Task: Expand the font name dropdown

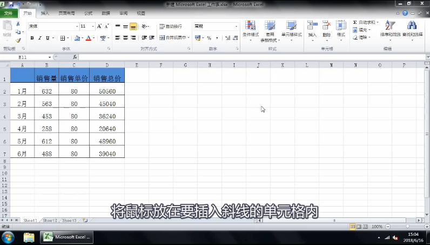Action: pyautogui.click(x=76, y=26)
